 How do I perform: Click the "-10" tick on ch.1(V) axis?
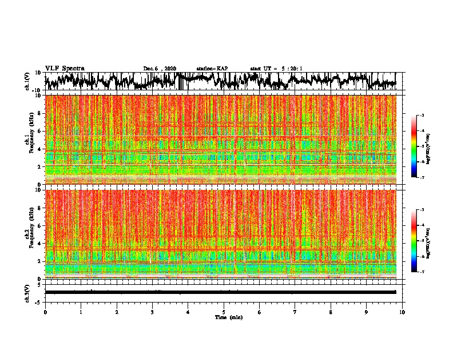tap(37, 90)
